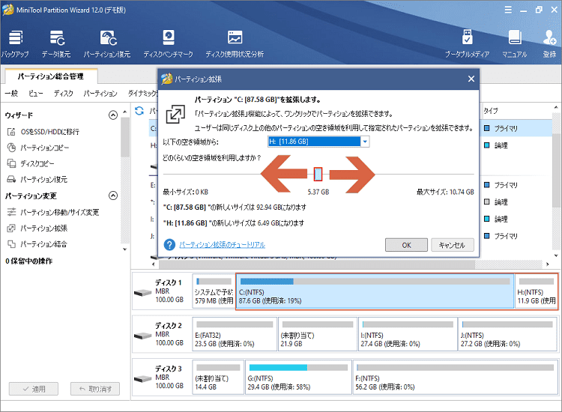
Task: Select 21.9 GB unallocated space on Disk 2
Action: (318, 334)
